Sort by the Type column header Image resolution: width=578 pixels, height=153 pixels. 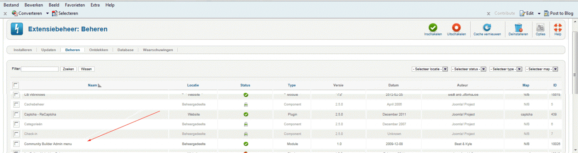point(292,85)
